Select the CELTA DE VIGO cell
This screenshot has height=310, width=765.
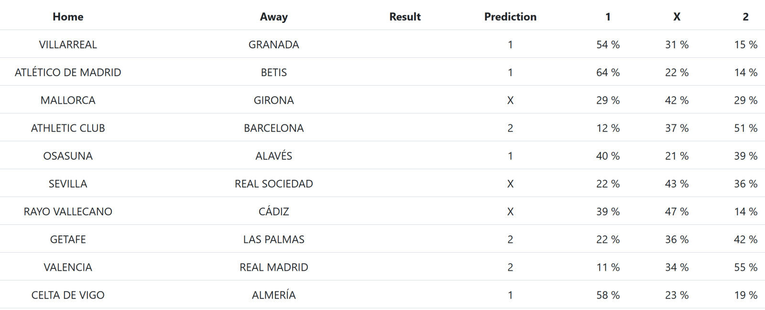coord(68,295)
